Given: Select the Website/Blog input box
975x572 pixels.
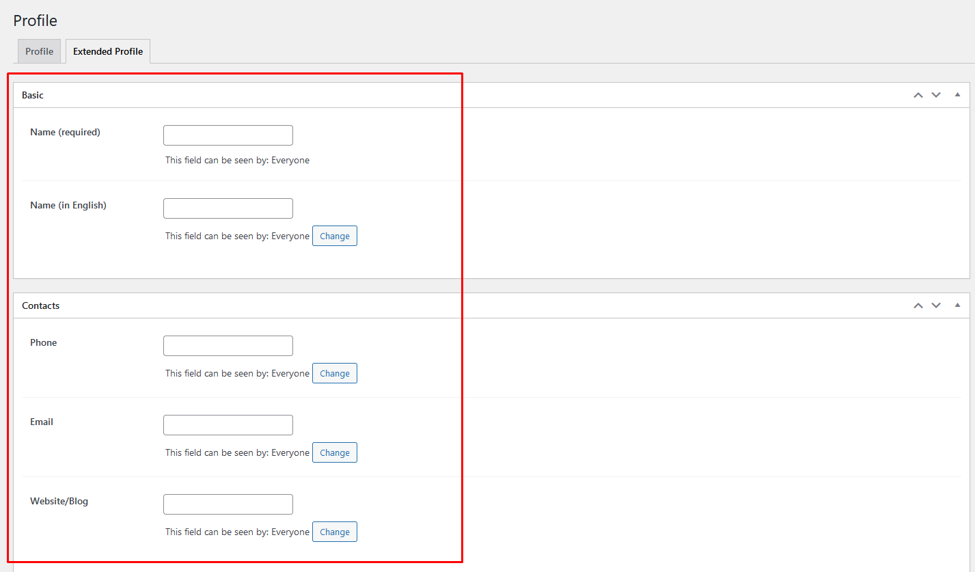Looking at the screenshot, I should [x=228, y=504].
